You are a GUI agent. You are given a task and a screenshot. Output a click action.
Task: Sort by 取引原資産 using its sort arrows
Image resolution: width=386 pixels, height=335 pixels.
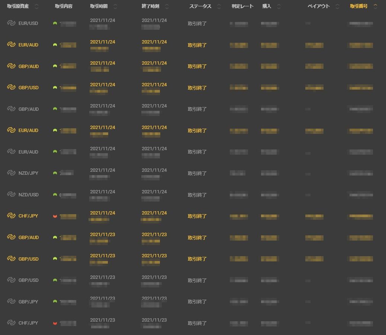click(36, 7)
